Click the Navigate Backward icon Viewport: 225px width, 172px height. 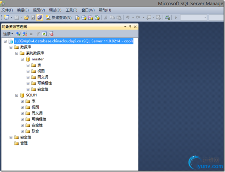click(x=149, y=17)
